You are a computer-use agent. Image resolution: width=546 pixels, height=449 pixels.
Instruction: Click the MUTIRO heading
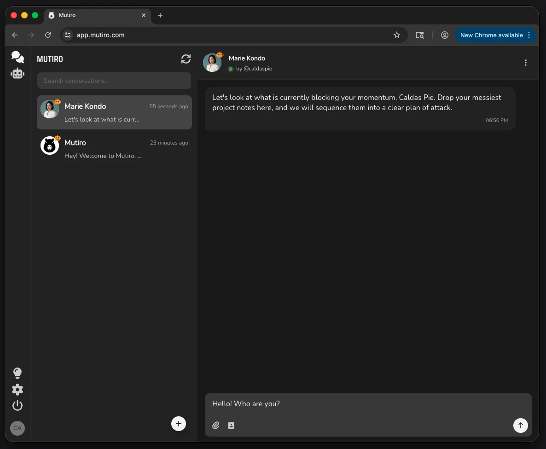(x=50, y=59)
